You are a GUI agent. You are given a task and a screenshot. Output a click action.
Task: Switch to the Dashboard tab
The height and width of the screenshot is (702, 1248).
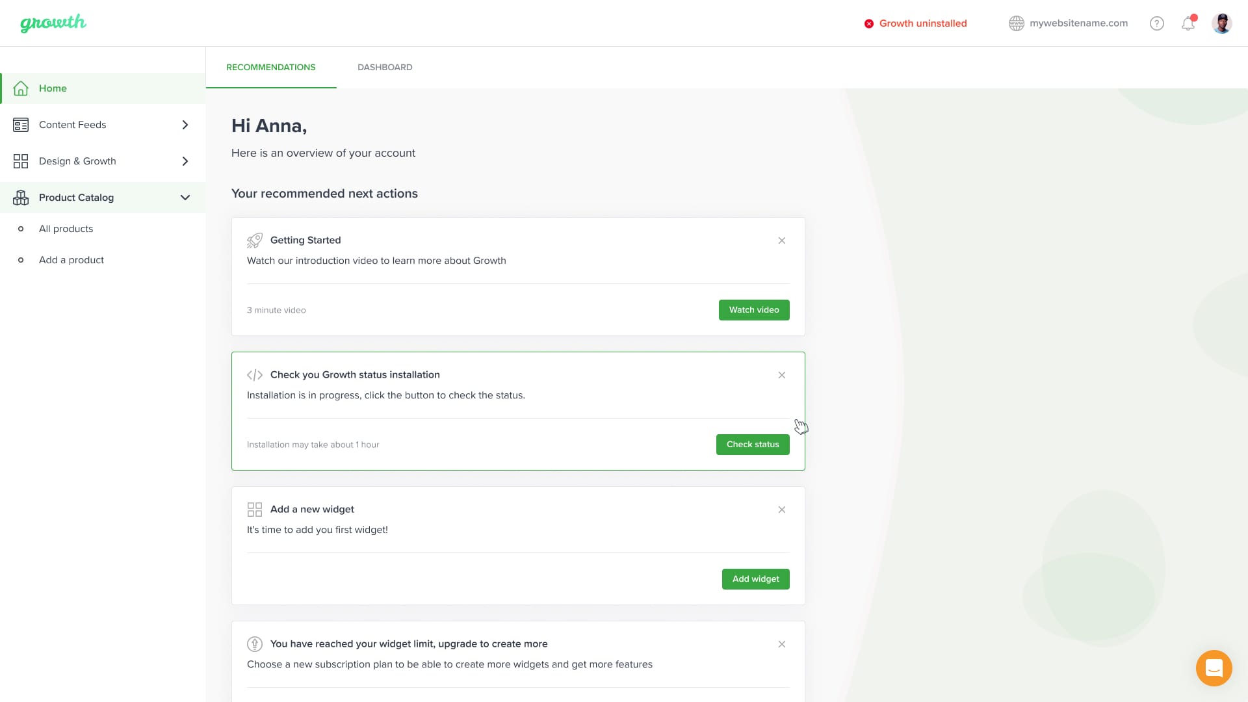(385, 67)
